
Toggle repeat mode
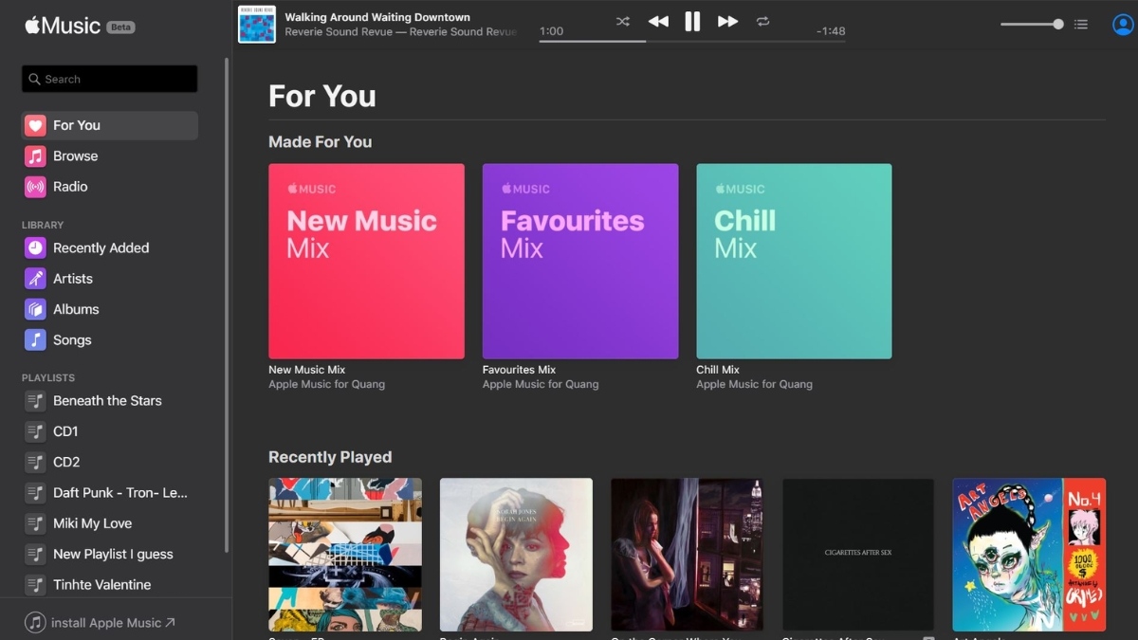(762, 21)
